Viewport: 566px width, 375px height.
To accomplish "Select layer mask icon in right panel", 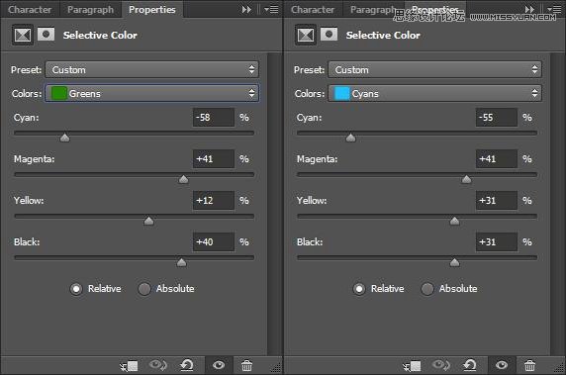I will click(330, 35).
